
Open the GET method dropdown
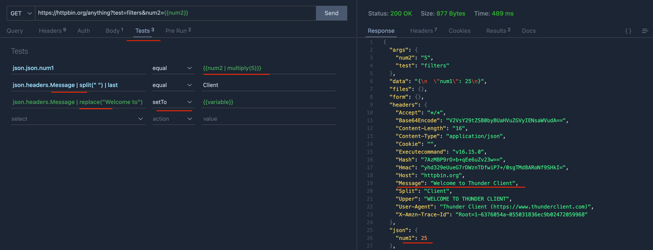click(20, 13)
